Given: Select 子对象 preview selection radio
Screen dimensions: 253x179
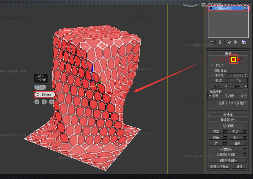Looking at the screenshot, I should pyautogui.click(x=222, y=96).
